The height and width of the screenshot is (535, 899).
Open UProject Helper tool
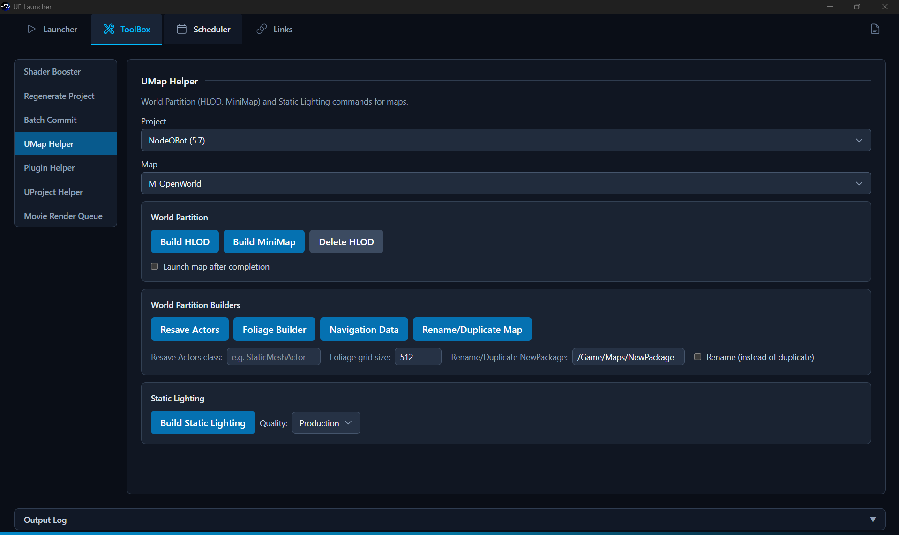coord(66,192)
